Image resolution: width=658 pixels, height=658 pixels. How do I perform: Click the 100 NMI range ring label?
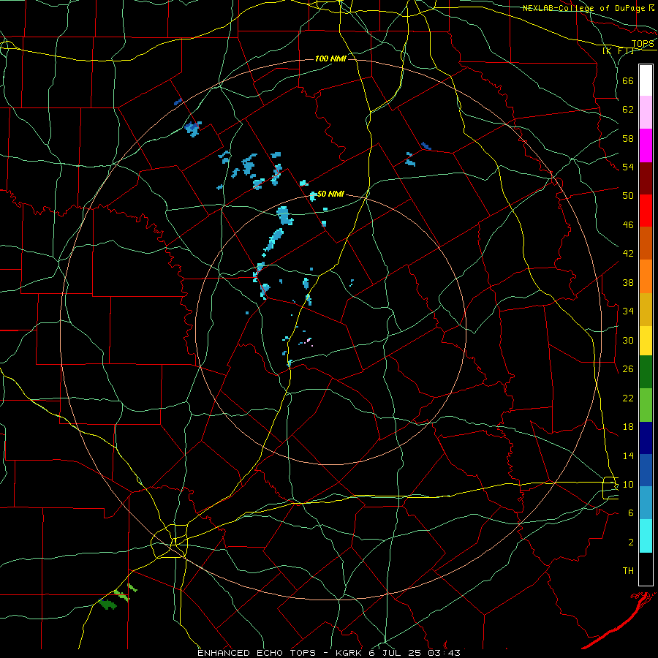click(x=330, y=58)
